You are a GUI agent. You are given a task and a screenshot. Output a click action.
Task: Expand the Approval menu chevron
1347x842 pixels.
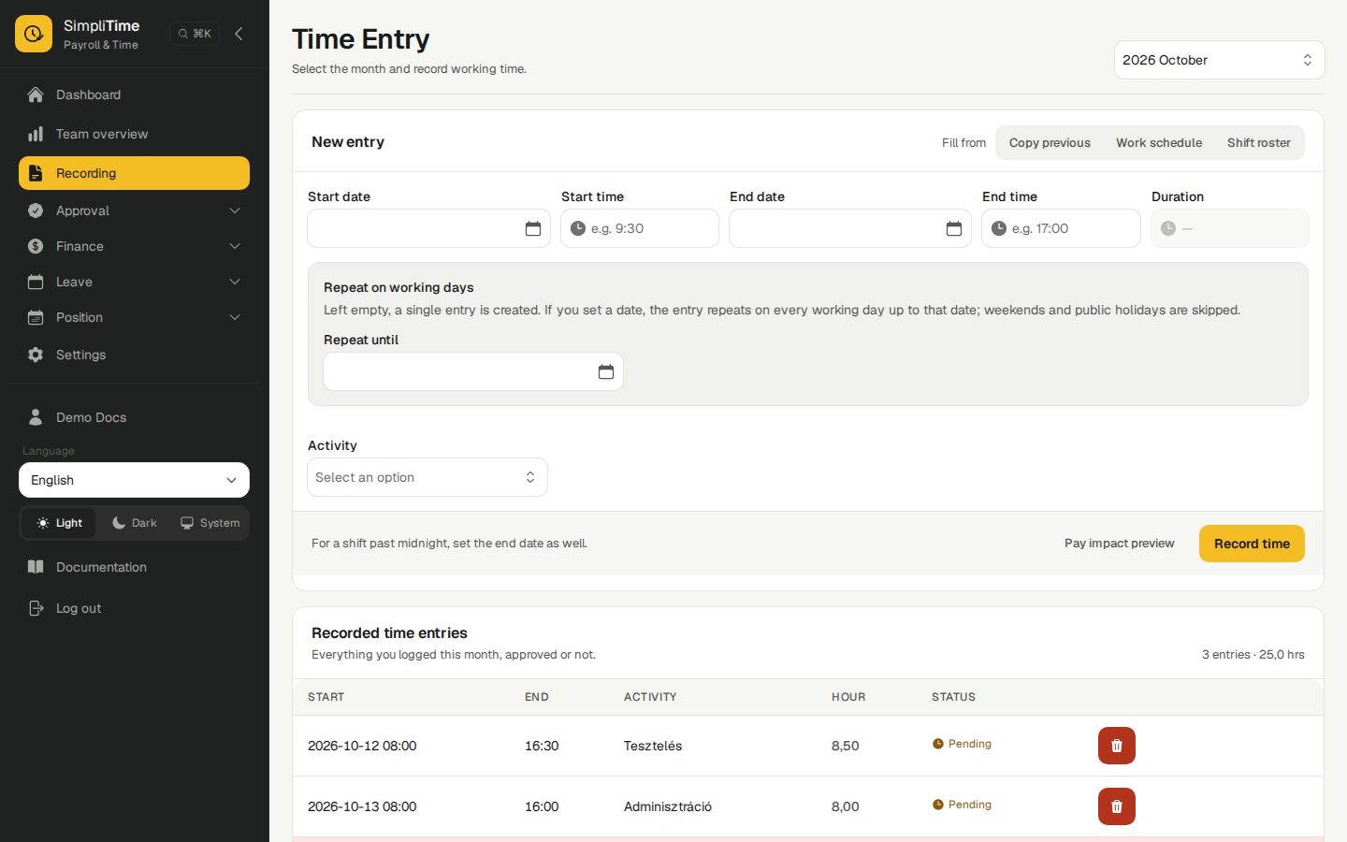click(x=235, y=210)
